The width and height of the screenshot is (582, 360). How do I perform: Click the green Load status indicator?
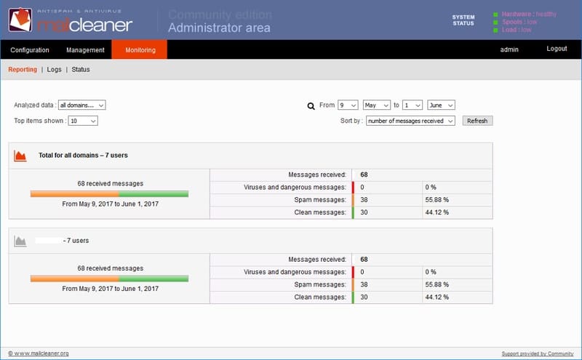[x=495, y=30]
